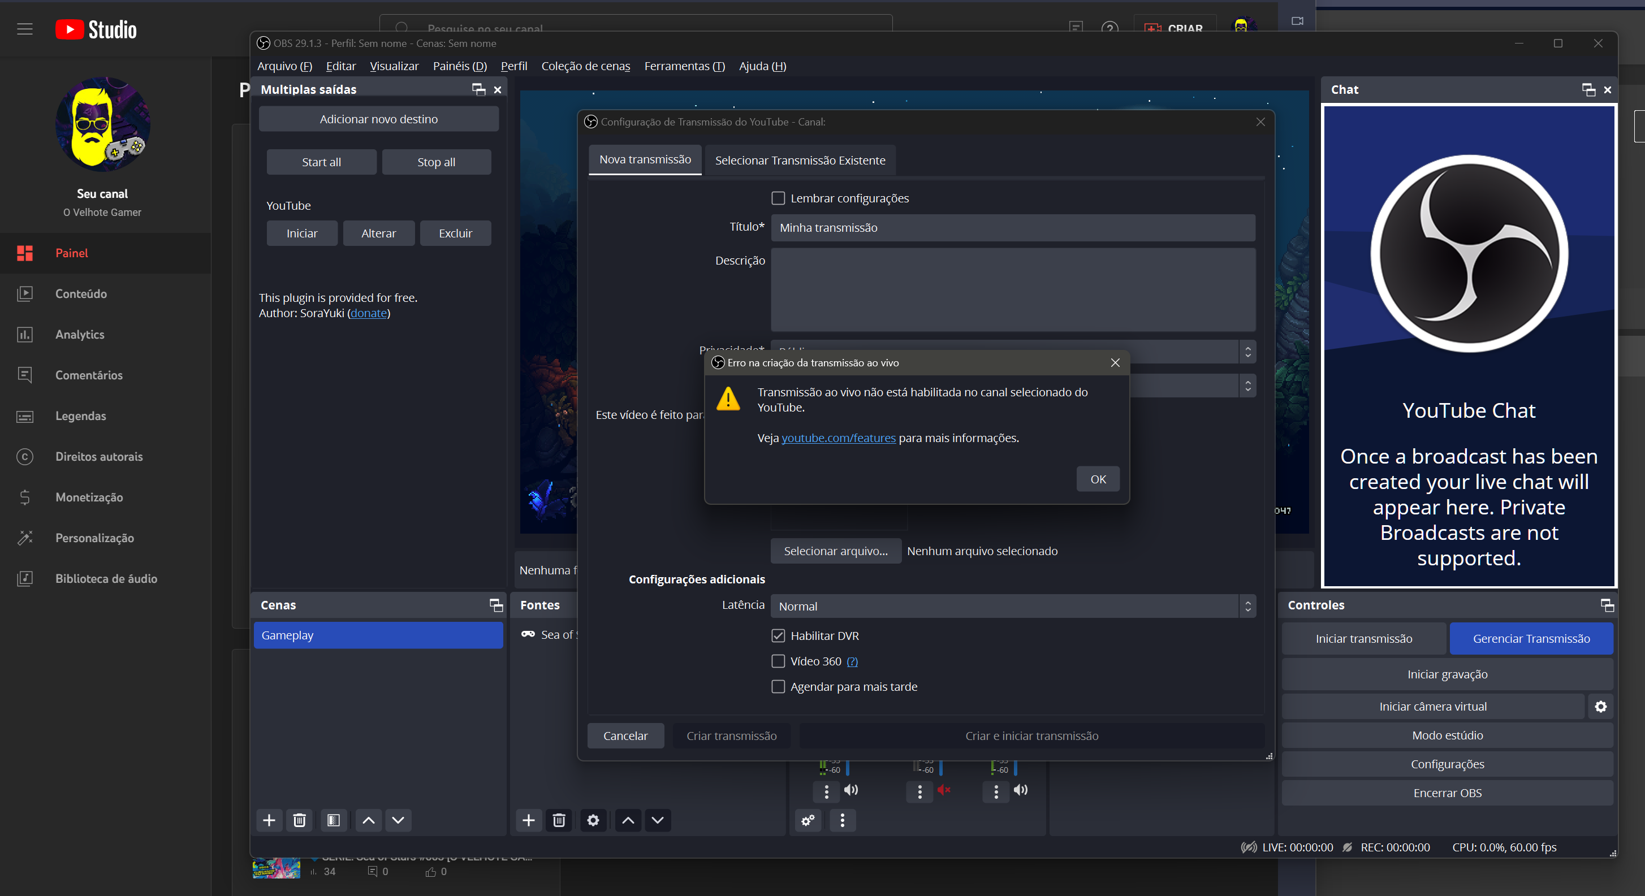
Task: Open Painéis menu in OBS
Action: tap(460, 66)
